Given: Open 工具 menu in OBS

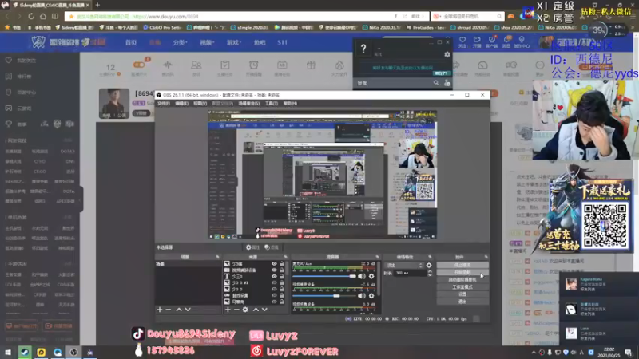Looking at the screenshot, I should coord(271,104).
